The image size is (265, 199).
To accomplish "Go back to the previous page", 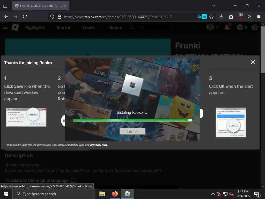I will tap(6, 17).
